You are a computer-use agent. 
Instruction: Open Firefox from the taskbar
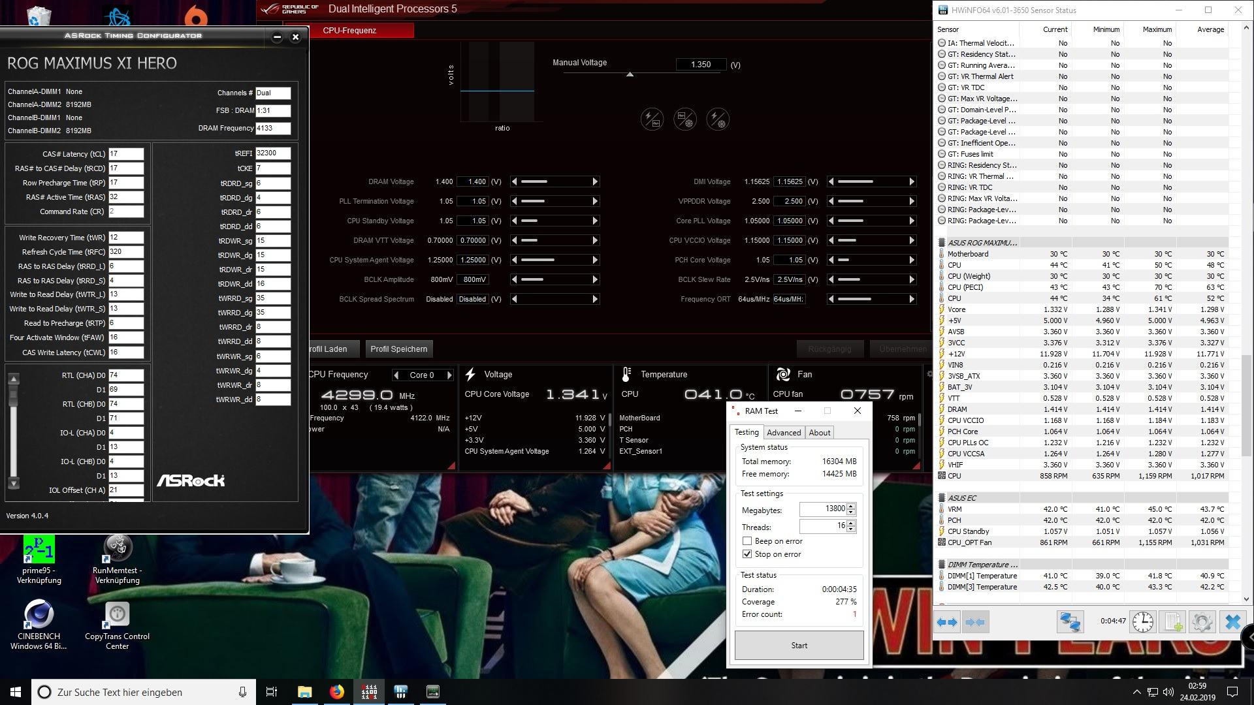337,692
